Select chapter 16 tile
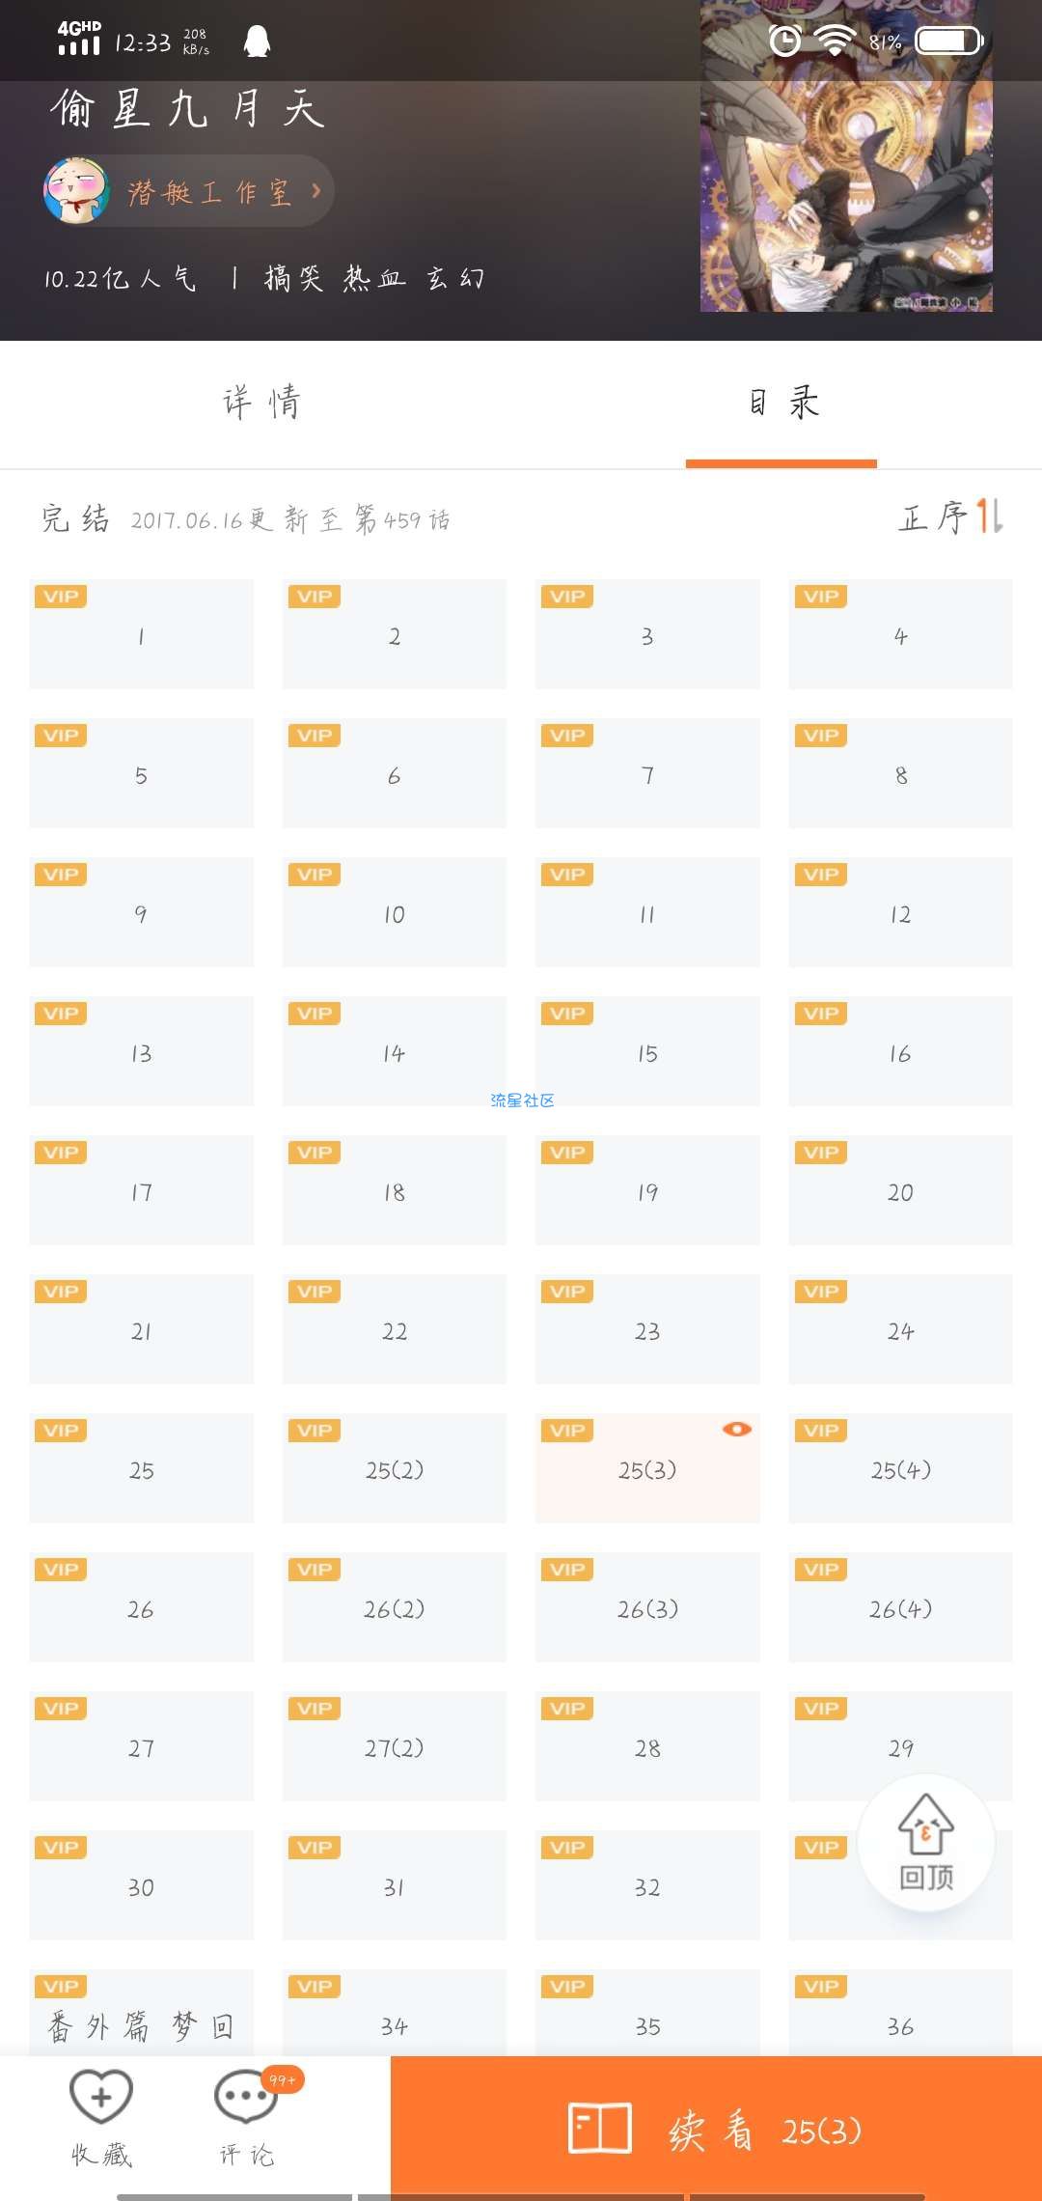The image size is (1042, 2201). click(x=900, y=1051)
